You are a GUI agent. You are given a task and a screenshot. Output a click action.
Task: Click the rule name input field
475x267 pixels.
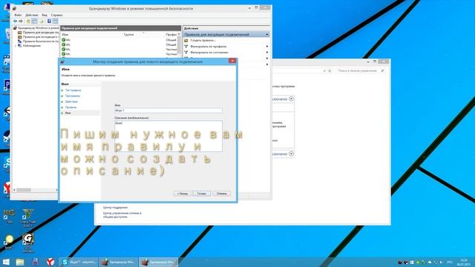tap(168, 111)
